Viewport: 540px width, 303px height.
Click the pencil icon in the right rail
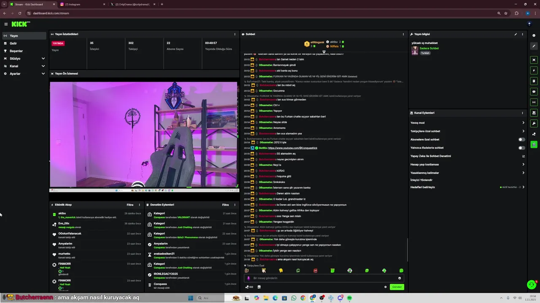(x=534, y=46)
